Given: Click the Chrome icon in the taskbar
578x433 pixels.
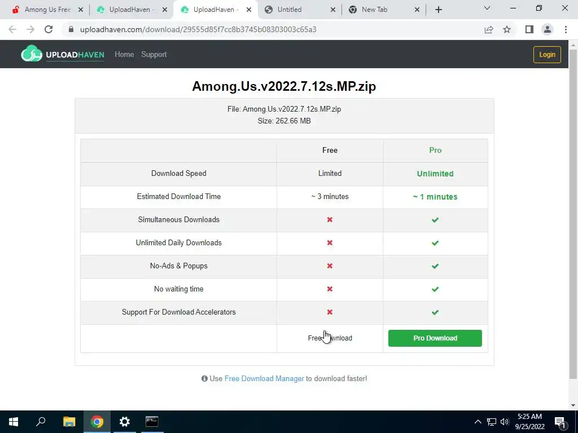Looking at the screenshot, I should tap(97, 422).
